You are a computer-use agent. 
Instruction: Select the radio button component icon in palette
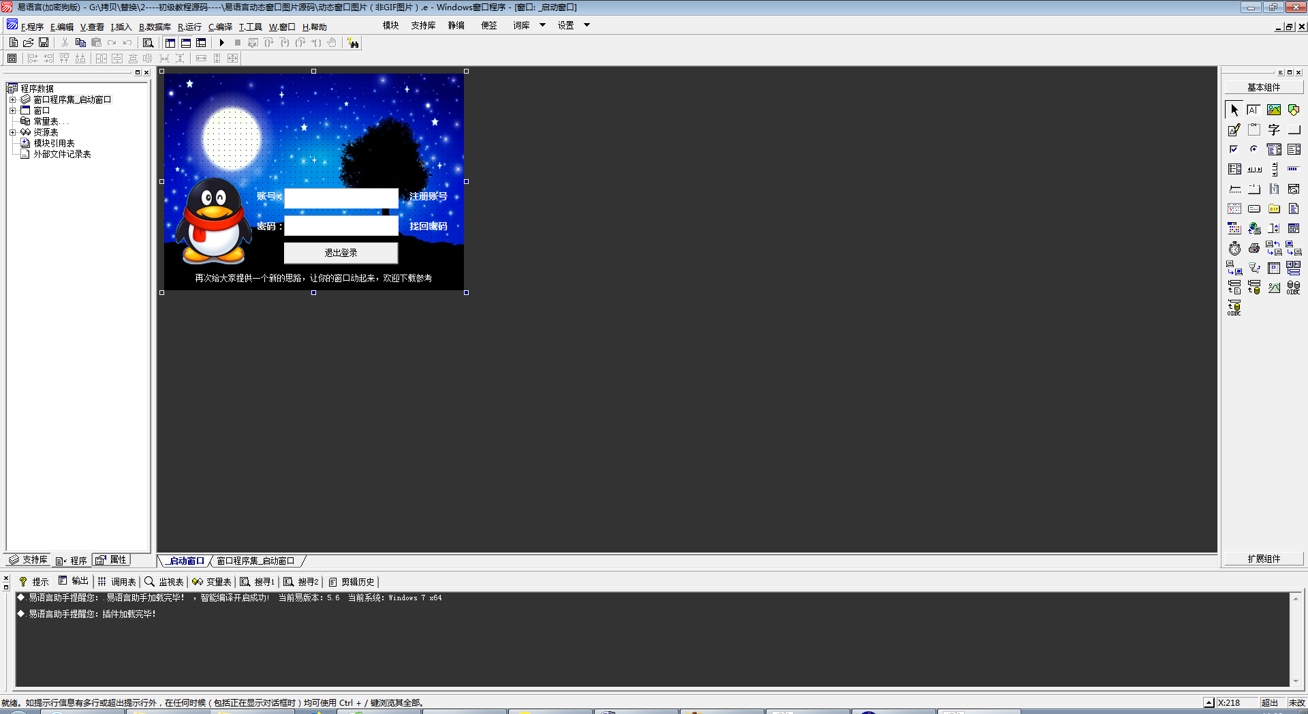click(x=1253, y=149)
